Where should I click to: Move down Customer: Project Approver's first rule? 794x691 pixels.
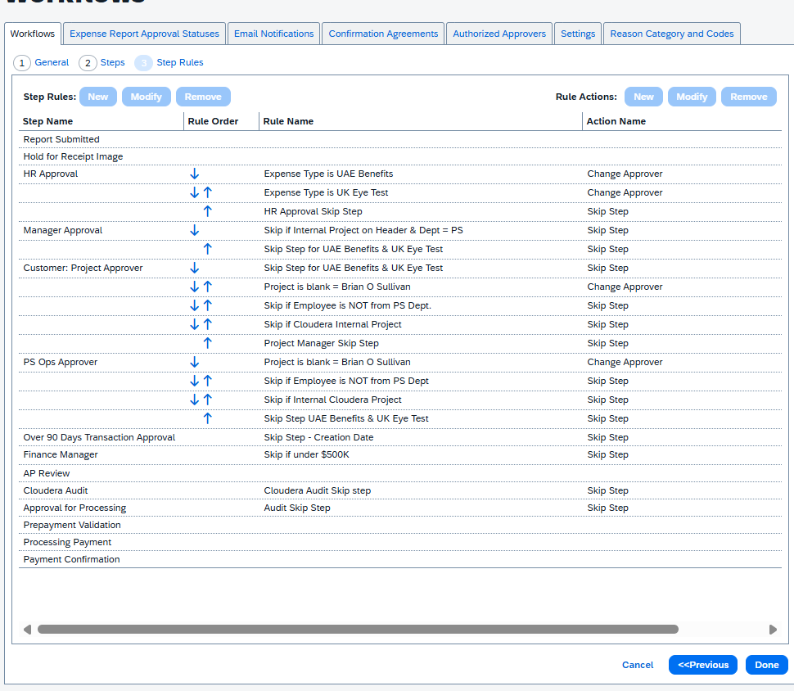pos(195,268)
